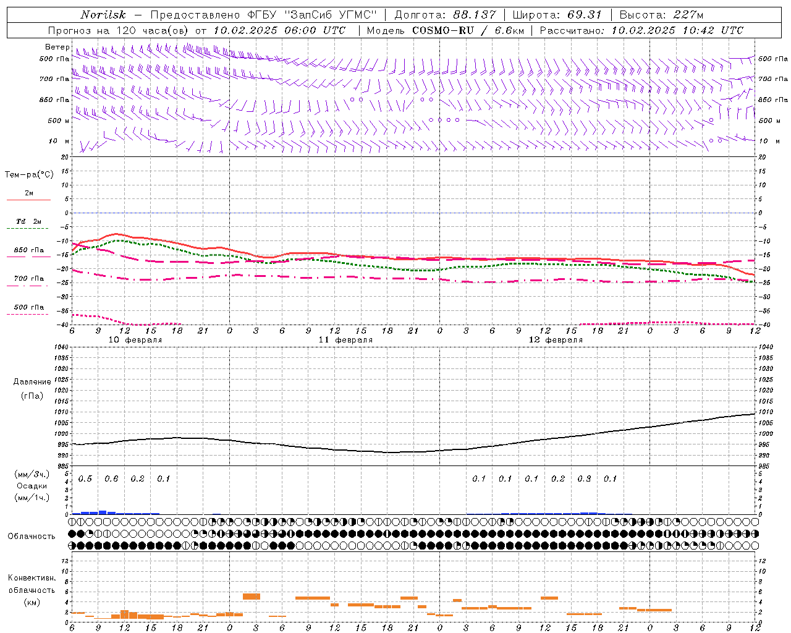Click the "10 м" wind level label on left axis
Viewport: 791px width, 633px height.
59,142
